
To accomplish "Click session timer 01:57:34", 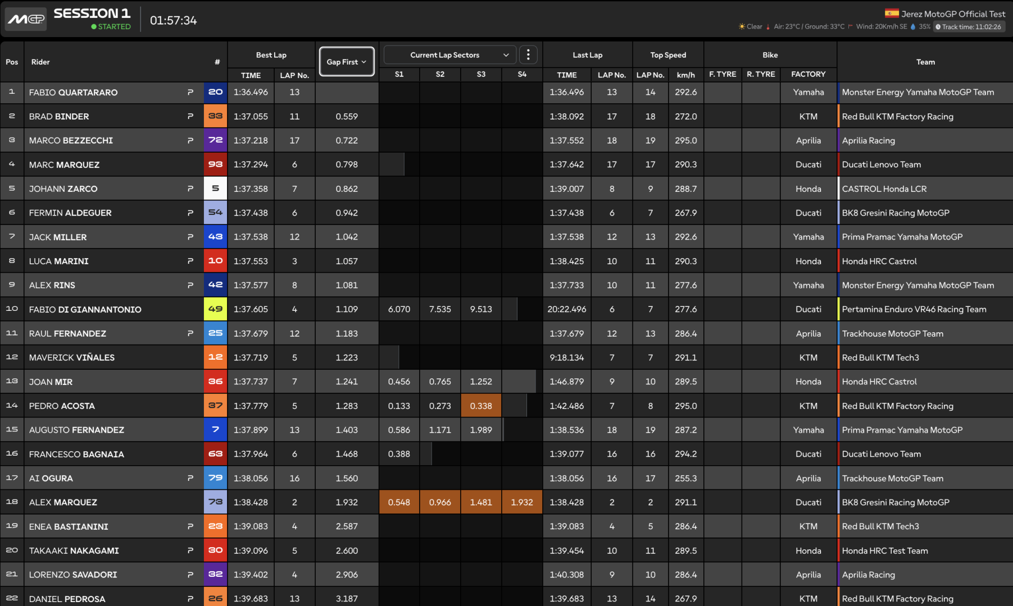I will [173, 20].
